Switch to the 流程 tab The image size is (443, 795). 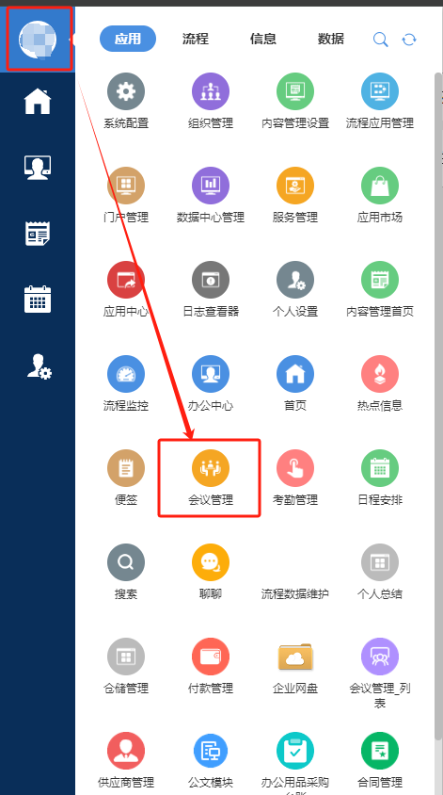pos(196,39)
